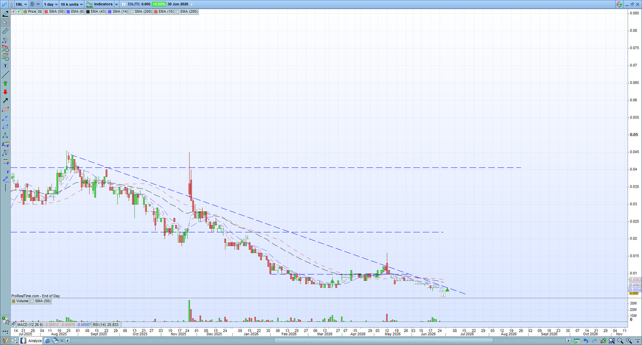Open the price list settings icon

[x=40, y=11]
